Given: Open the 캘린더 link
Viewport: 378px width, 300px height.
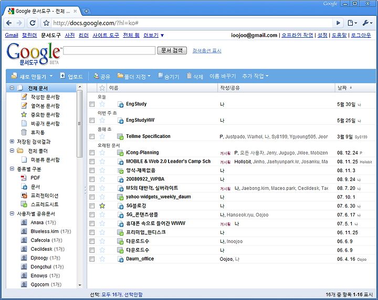Looking at the screenshot, I should tap(29, 35).
